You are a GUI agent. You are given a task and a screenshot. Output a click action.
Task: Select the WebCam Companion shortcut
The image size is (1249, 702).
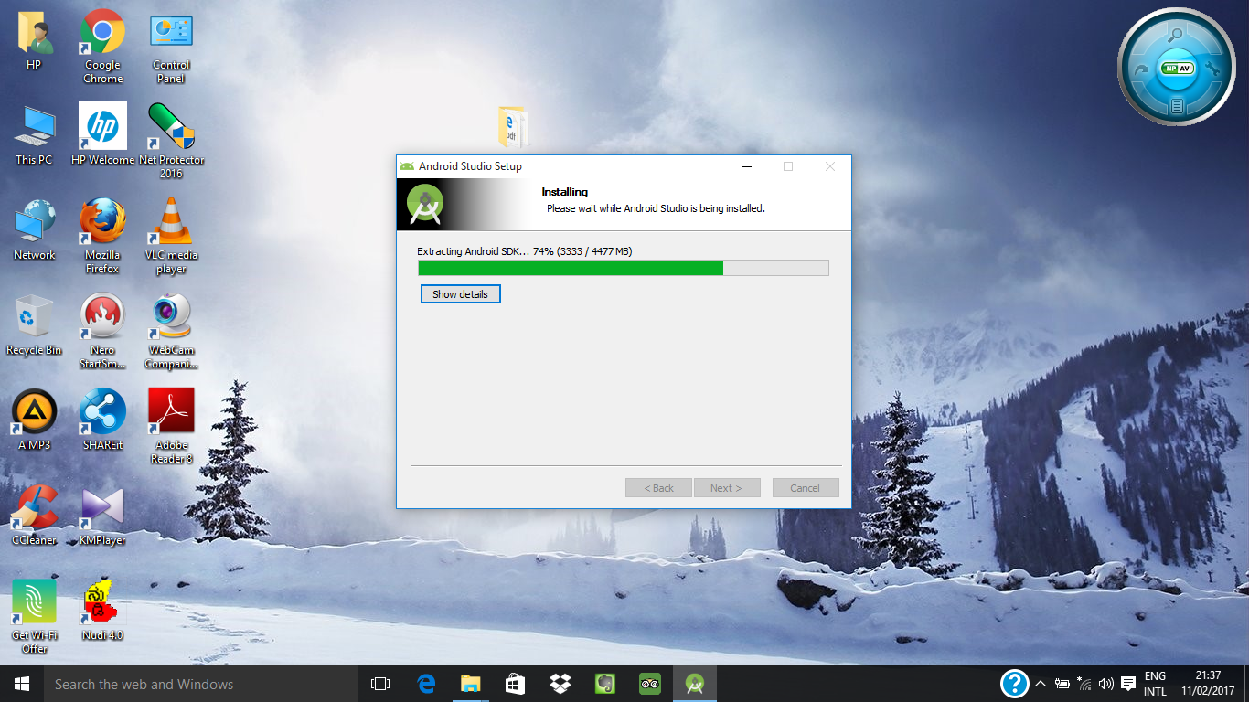click(171, 331)
